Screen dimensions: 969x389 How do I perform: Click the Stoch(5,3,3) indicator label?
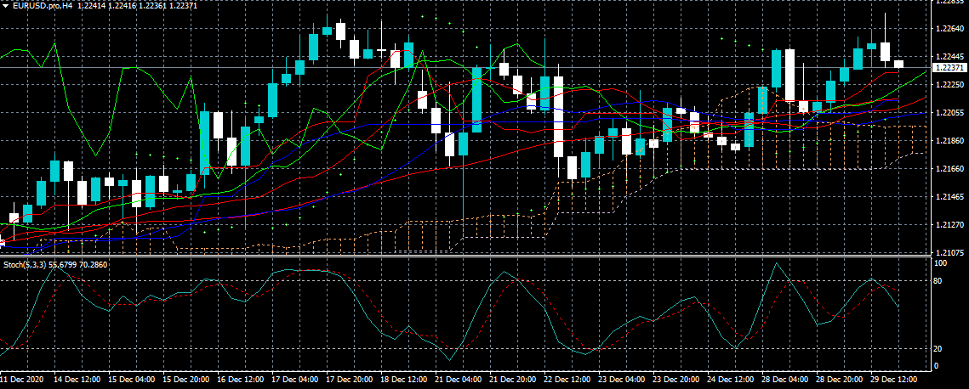(x=24, y=265)
